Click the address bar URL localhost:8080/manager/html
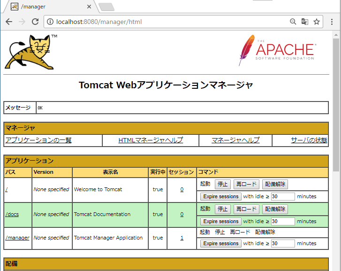 coord(99,22)
